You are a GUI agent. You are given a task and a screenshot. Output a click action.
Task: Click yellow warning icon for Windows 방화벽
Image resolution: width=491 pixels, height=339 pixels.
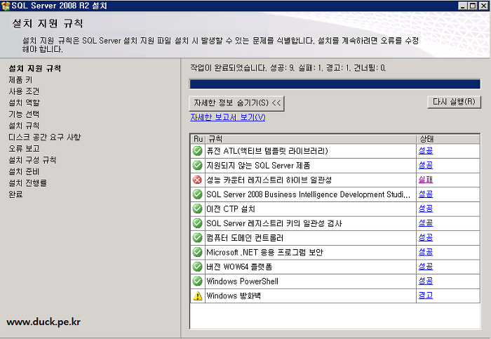[198, 295]
